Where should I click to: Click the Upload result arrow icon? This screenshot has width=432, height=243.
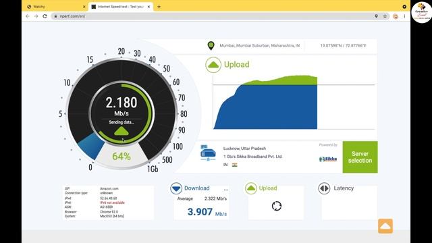point(251,188)
